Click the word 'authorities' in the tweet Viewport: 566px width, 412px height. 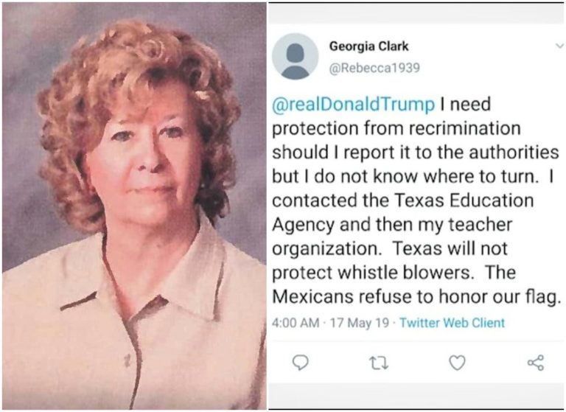[x=509, y=153]
